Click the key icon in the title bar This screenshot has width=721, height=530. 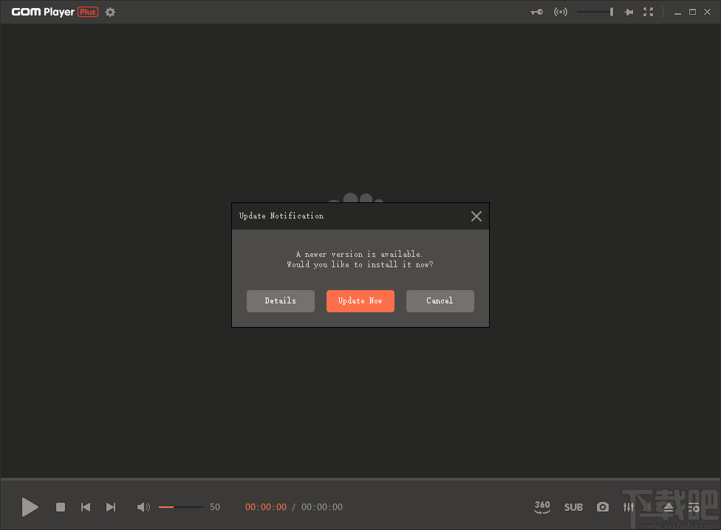coord(536,12)
